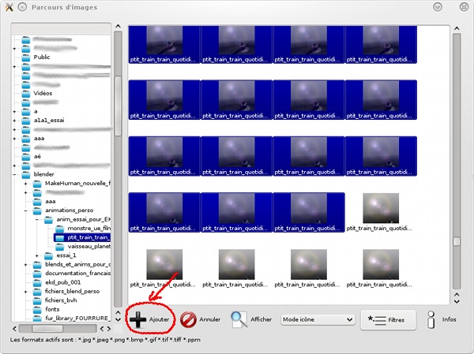This screenshot has height=354, width=474.
Task: Select the fonts folder
Action: coord(52,309)
